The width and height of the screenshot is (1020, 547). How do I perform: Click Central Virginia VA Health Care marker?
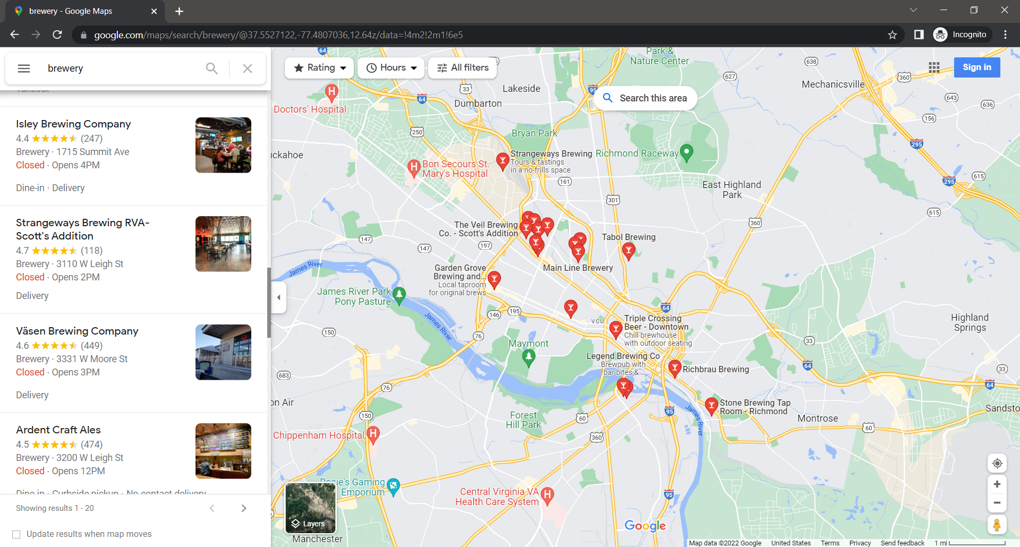click(547, 495)
